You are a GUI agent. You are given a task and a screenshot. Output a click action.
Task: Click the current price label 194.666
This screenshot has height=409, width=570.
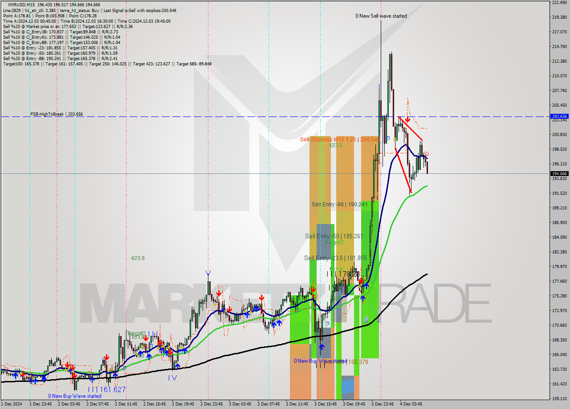click(560, 174)
